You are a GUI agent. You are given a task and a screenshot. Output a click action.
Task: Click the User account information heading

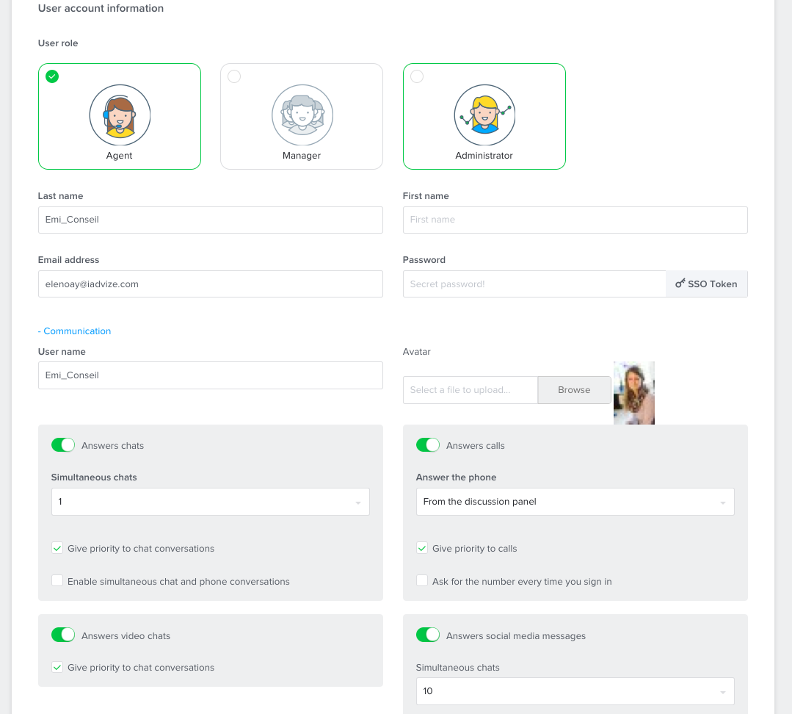pyautogui.click(x=101, y=8)
